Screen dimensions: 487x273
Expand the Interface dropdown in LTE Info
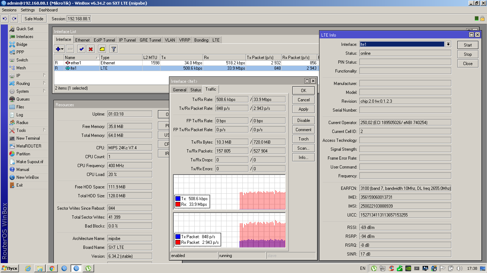[x=448, y=44]
